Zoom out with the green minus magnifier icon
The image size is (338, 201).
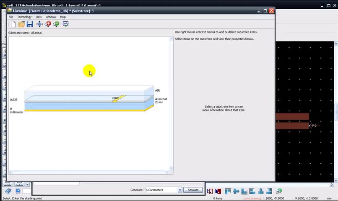pos(56,24)
